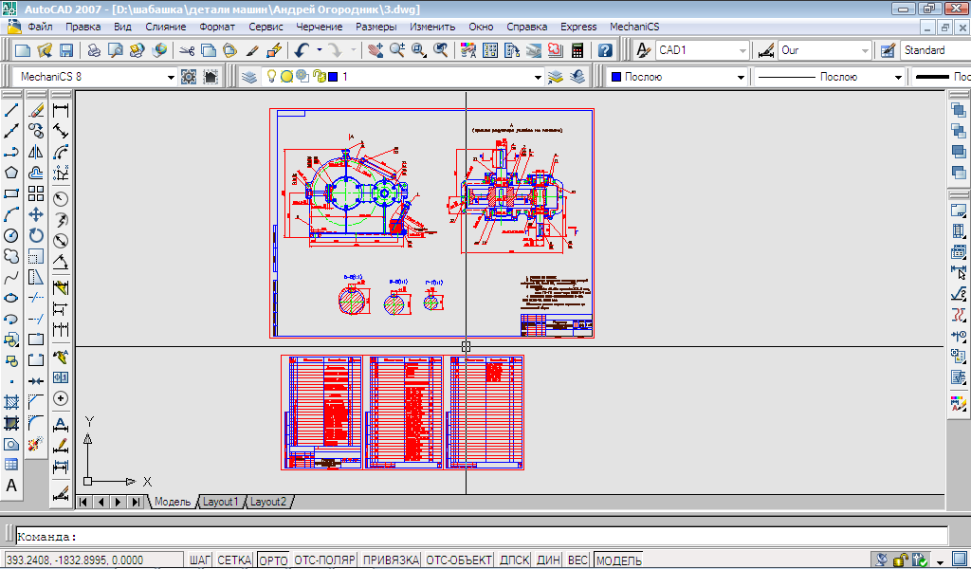Toggle ДИН dynamic input
The height and width of the screenshot is (569, 971).
tap(549, 560)
